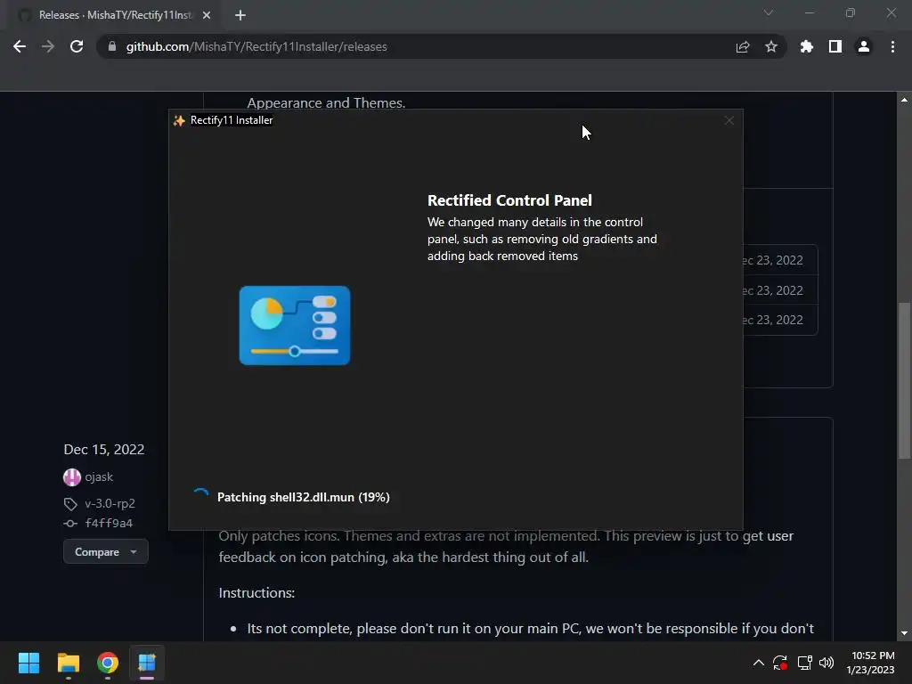Bookmark this page with star icon
Screen dimensions: 912x684
pyautogui.click(x=771, y=46)
